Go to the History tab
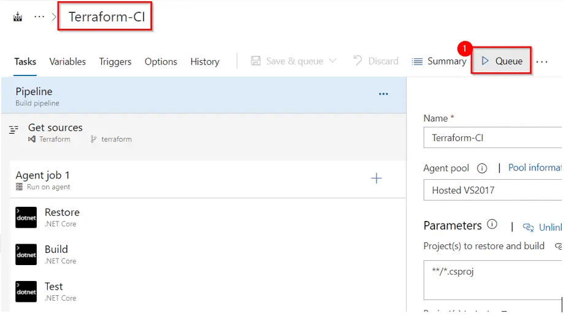 point(205,61)
